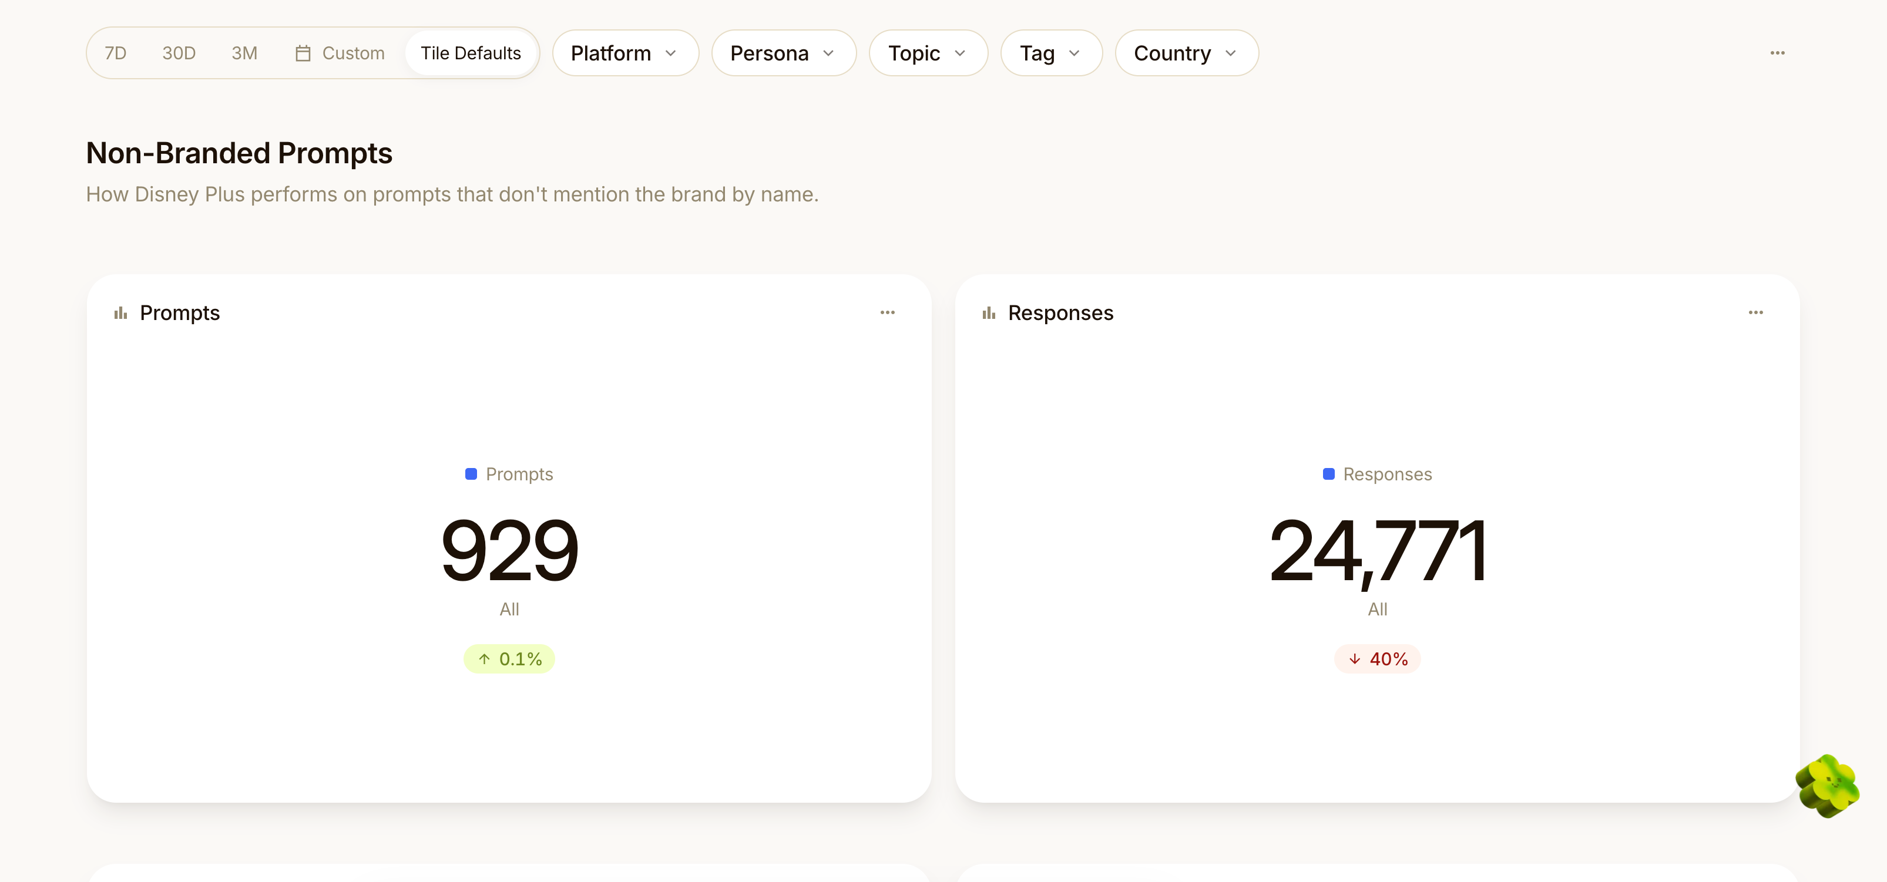Open the page-level more options menu

(x=1777, y=53)
